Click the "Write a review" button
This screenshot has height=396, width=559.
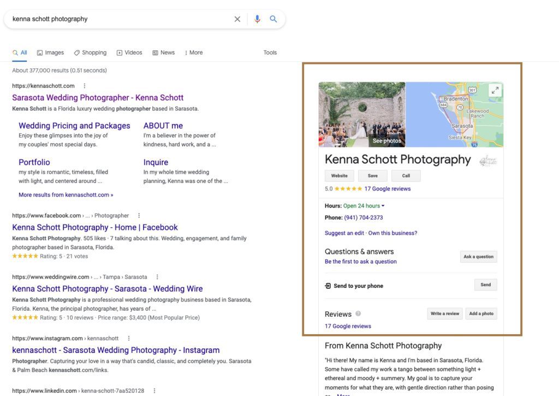click(x=444, y=313)
